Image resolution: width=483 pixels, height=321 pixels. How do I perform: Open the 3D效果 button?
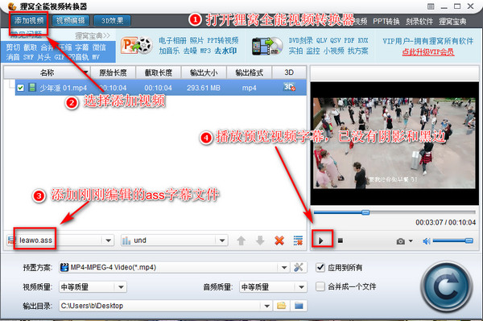pyautogui.click(x=112, y=21)
